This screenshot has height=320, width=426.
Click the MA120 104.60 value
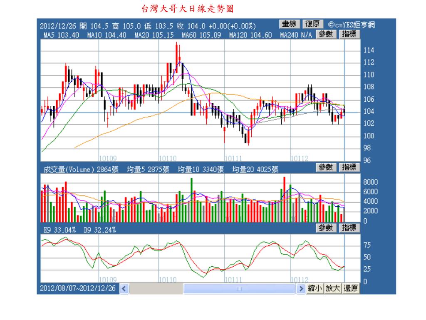pos(250,35)
